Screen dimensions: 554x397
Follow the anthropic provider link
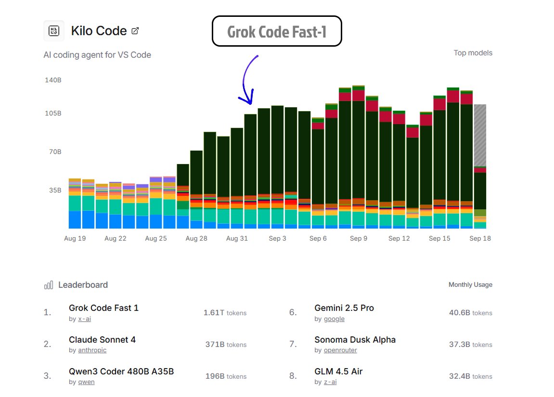pos(92,350)
